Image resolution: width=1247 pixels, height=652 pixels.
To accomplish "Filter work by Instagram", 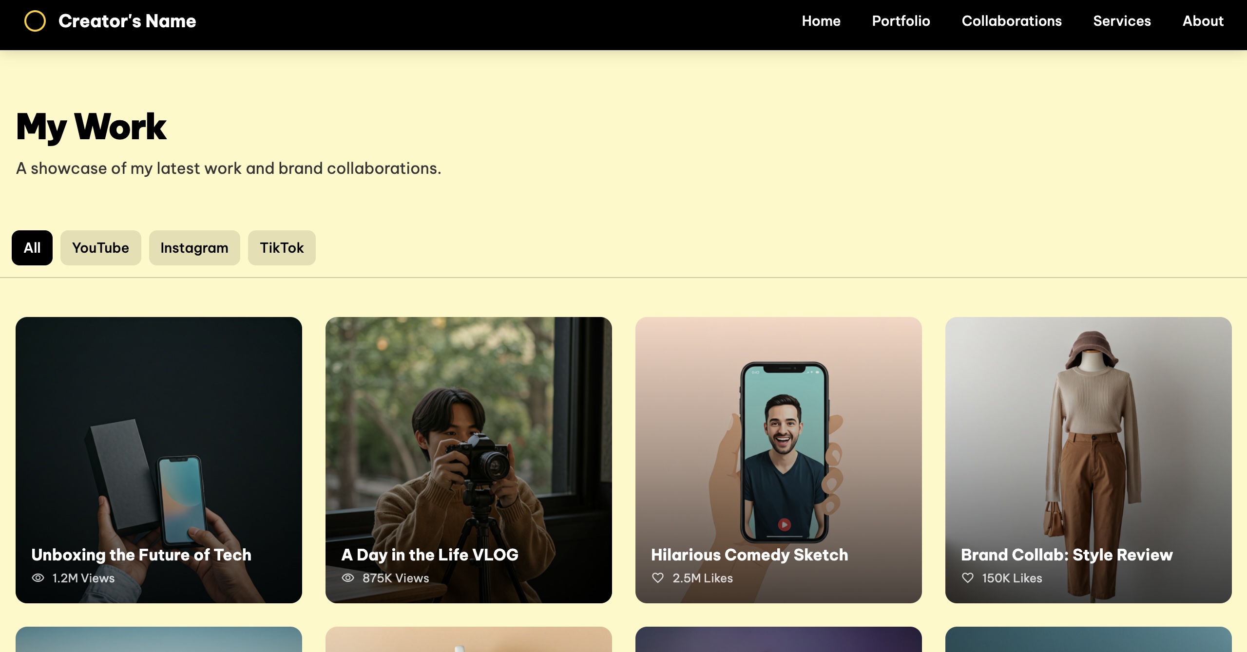I will pos(194,248).
